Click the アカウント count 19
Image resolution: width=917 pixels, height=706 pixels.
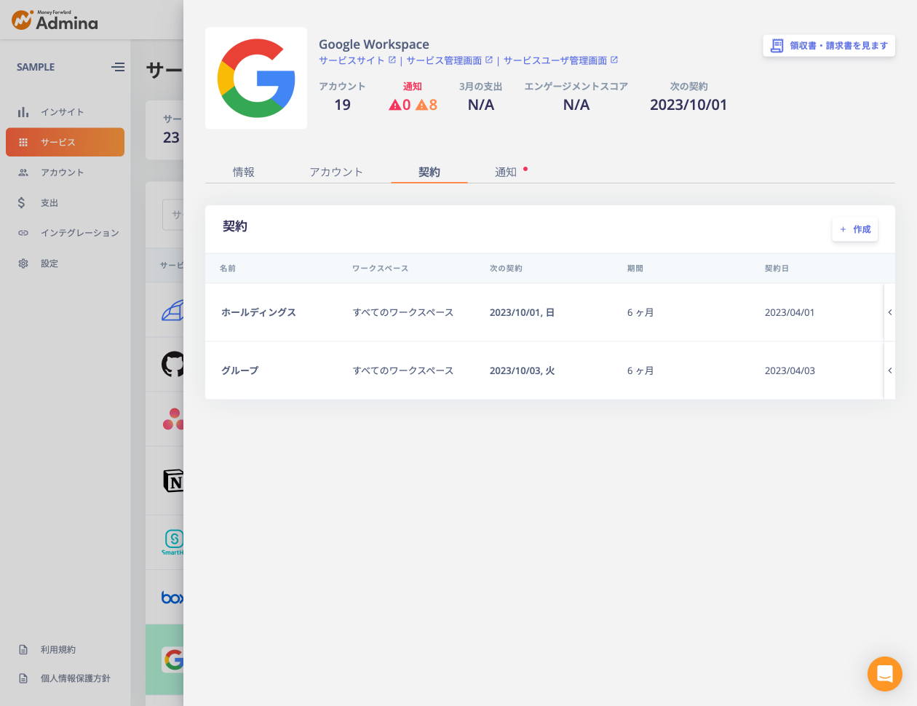[x=342, y=105]
